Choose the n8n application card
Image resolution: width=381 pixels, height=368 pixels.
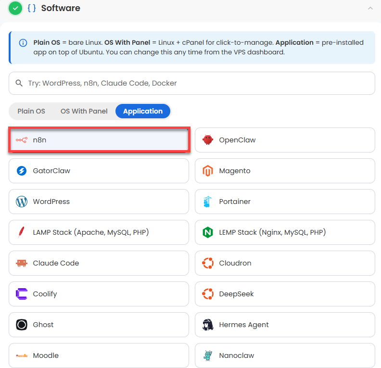[99, 140]
